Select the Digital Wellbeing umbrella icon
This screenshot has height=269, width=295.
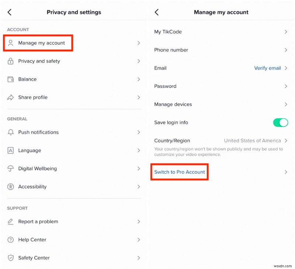coord(10,168)
